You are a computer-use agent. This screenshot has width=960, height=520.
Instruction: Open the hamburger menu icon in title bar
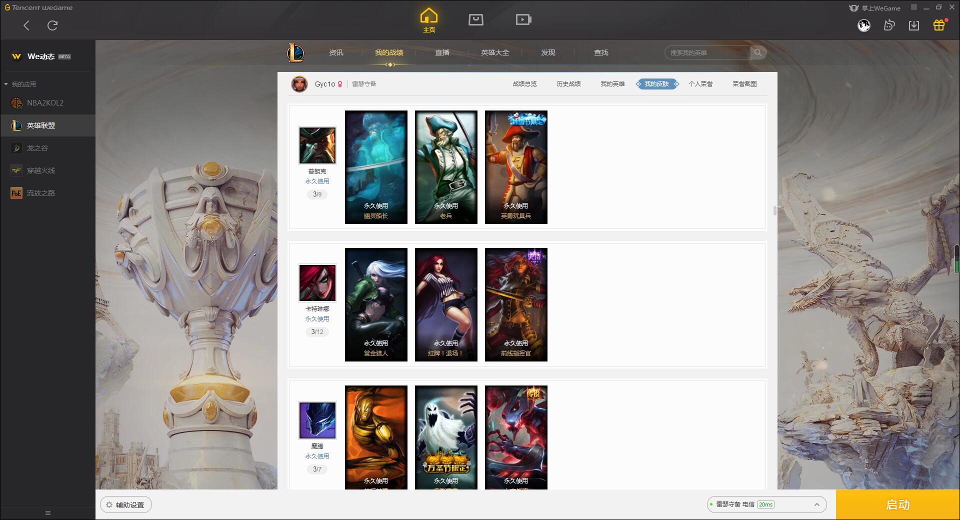coord(913,7)
